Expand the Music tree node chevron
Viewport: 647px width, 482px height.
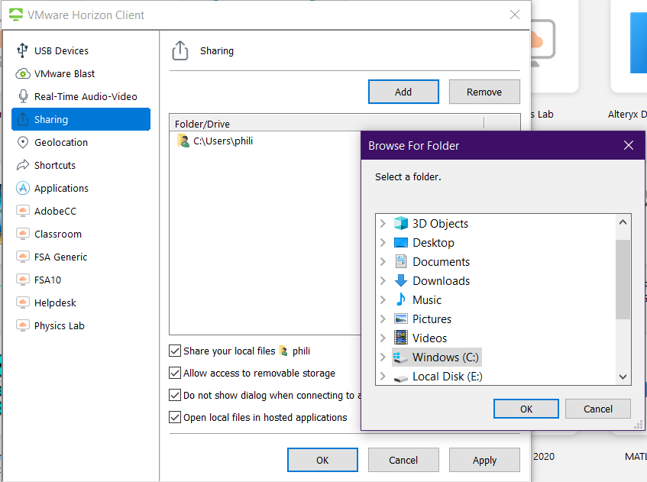(x=383, y=299)
